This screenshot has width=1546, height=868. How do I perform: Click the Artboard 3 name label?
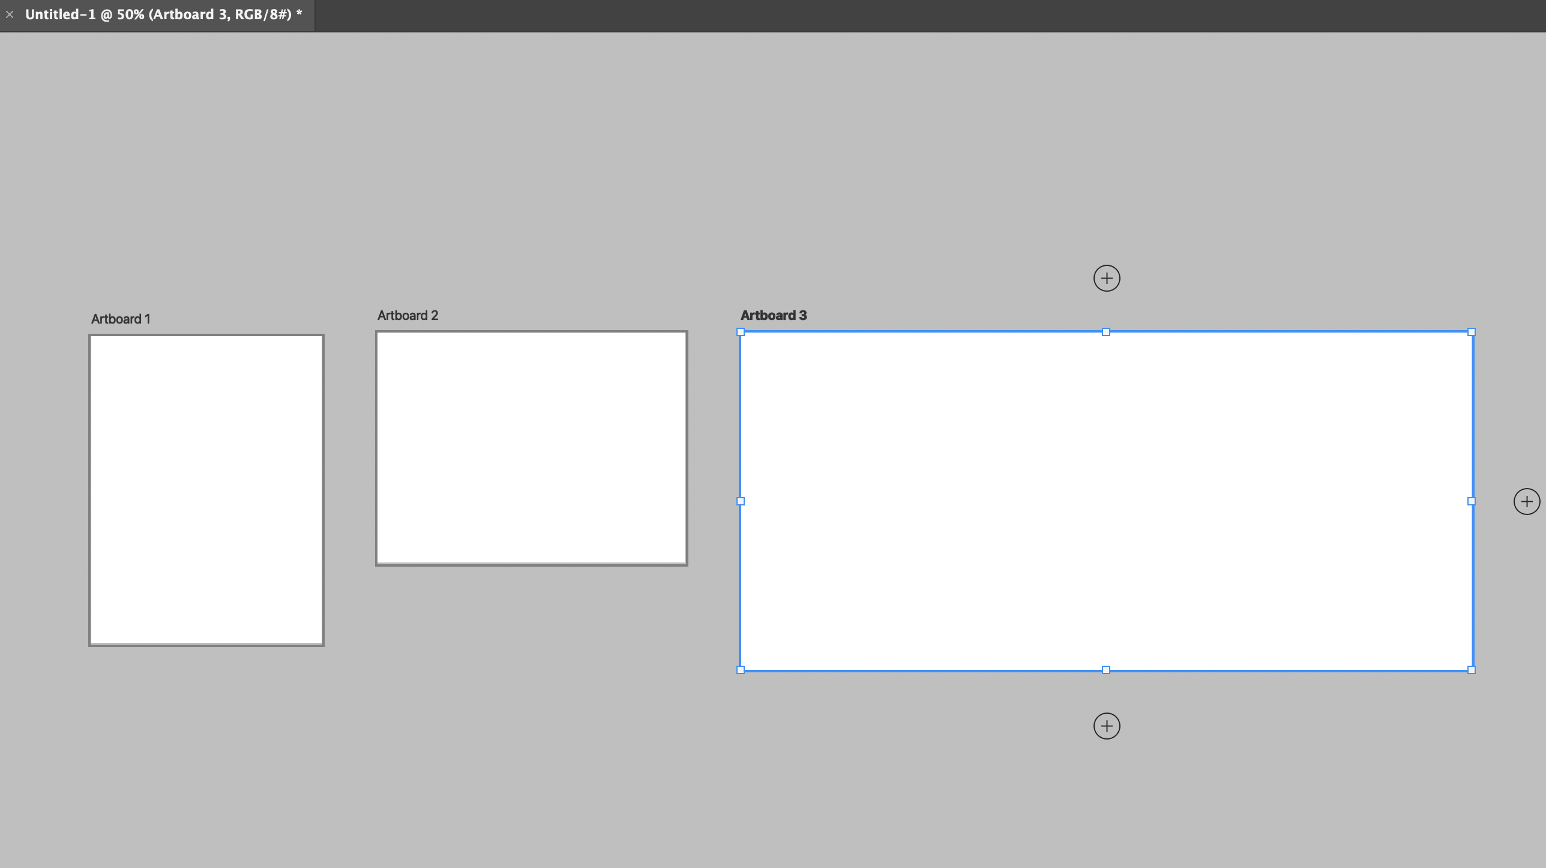tap(773, 316)
